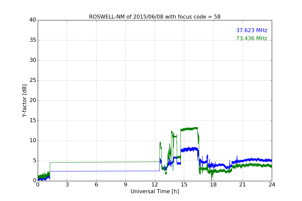Click the y-axis tick label 30

[x=32, y=60]
